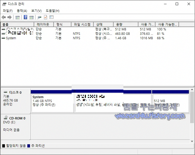Click the 100 % free space value
This screenshot has height=155, width=195.
(161, 29)
